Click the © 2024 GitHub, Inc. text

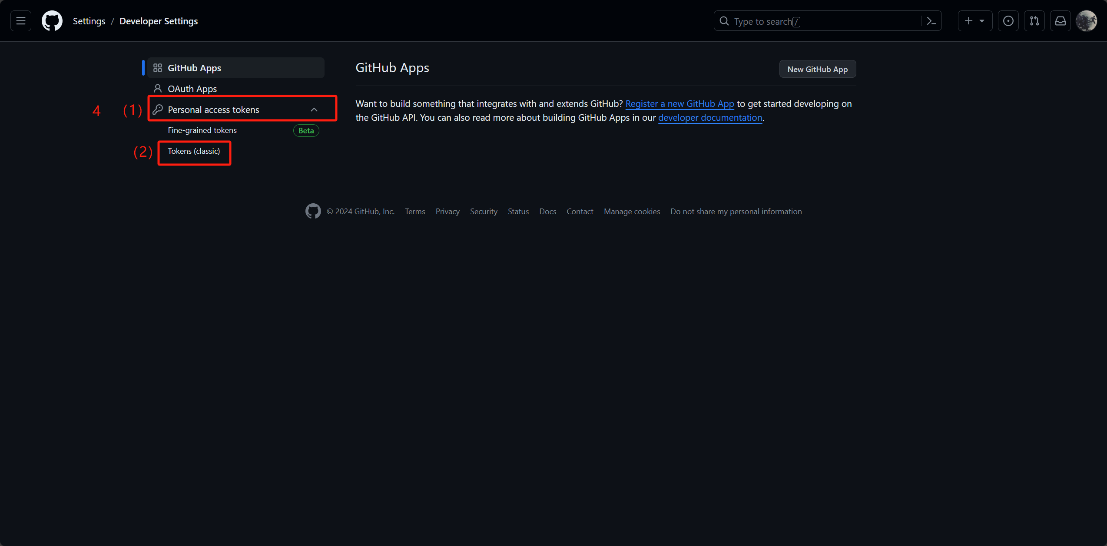click(x=361, y=212)
